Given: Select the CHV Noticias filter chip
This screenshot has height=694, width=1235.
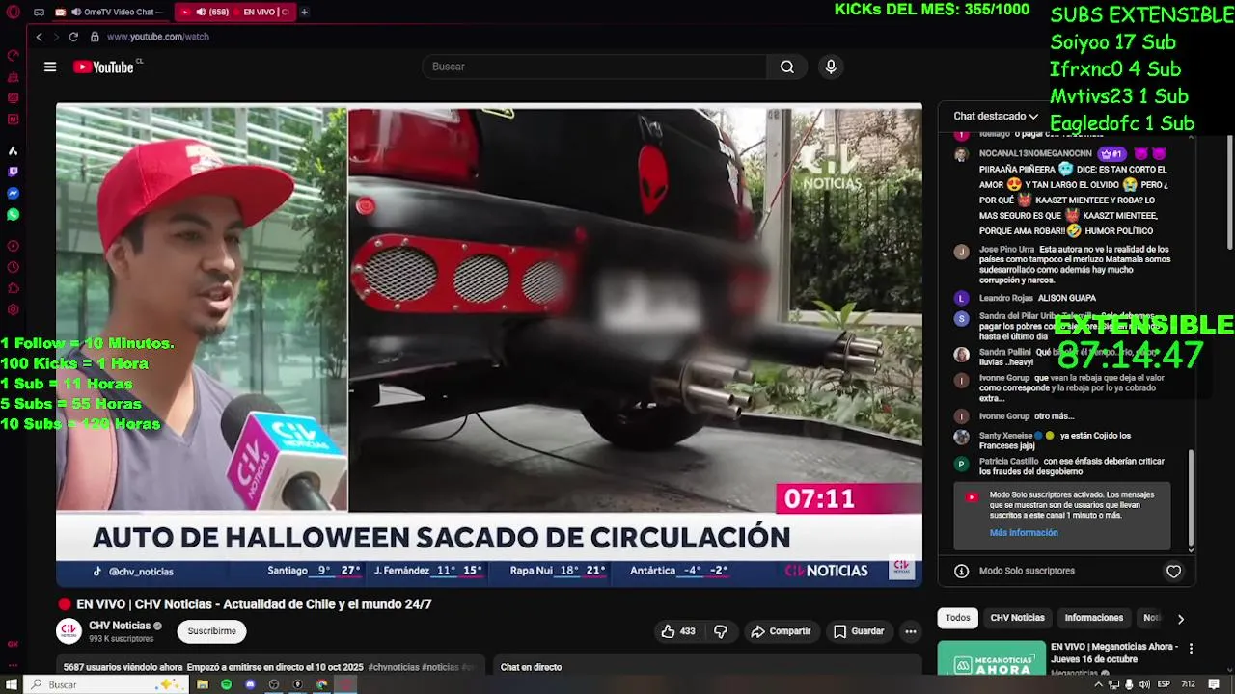Looking at the screenshot, I should click(x=1017, y=618).
